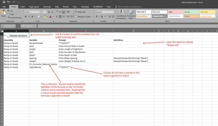Click the Comma Style icon

click(x=105, y=17)
